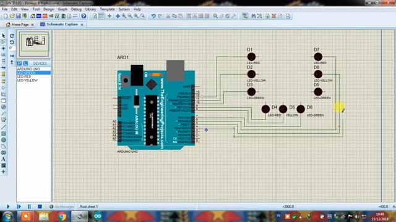This screenshot has height=222, width=396.
Task: Click the D5 yellow LED component
Action: [x=283, y=109]
